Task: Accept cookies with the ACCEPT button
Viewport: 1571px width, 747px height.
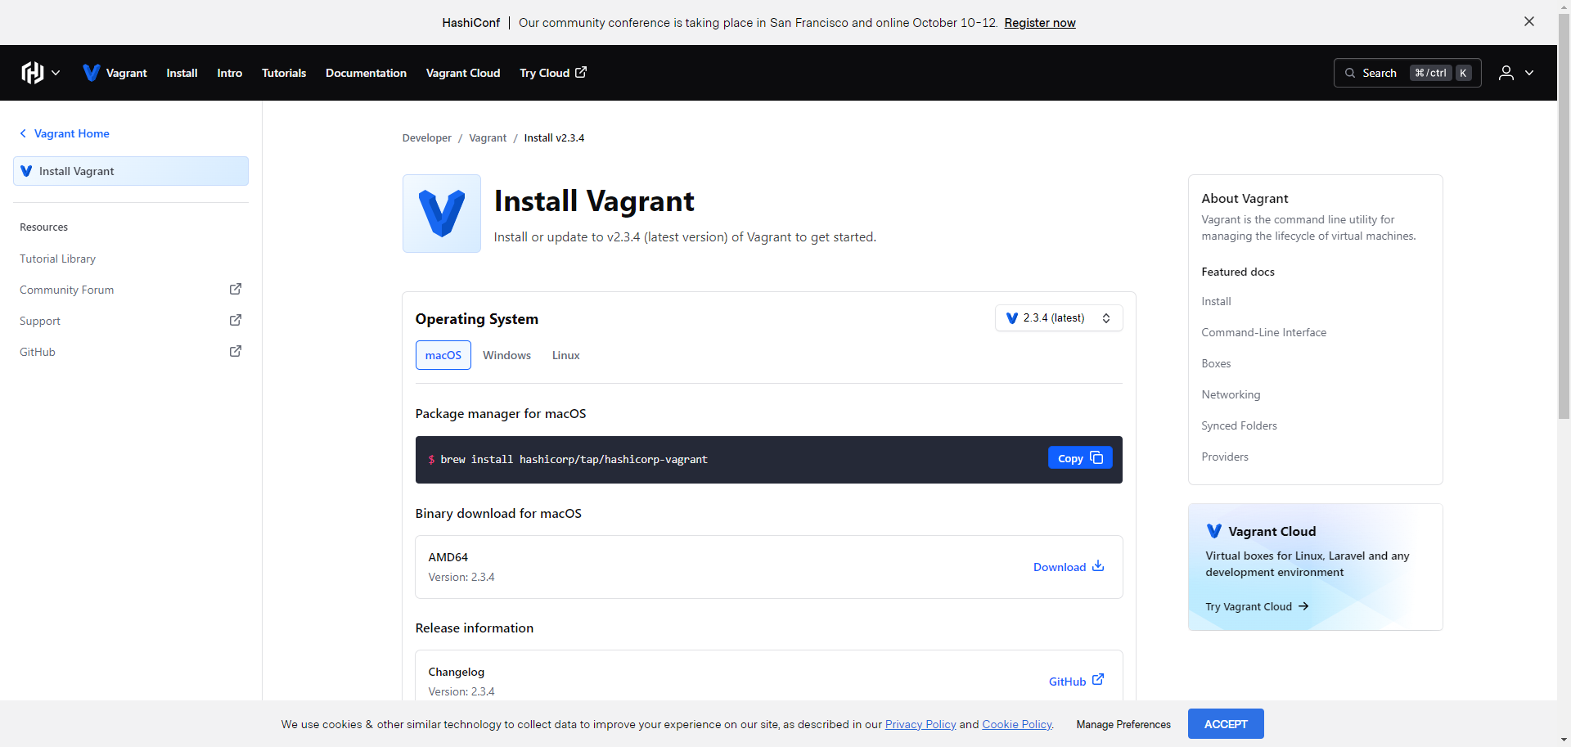Action: pyautogui.click(x=1226, y=724)
